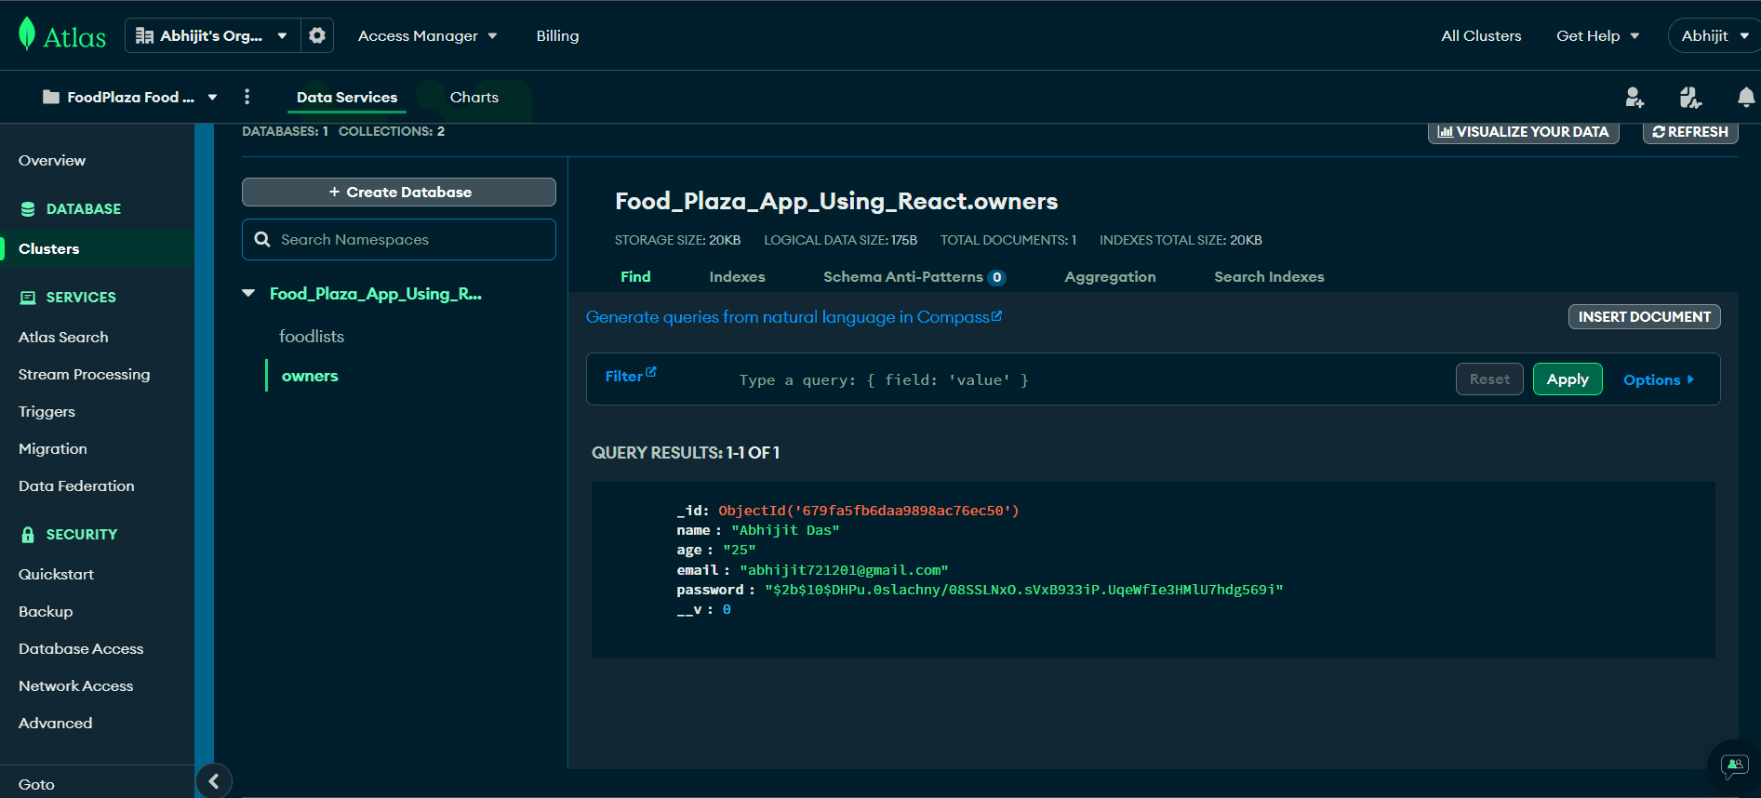Select the owners collection
This screenshot has height=798, width=1761.
(310, 376)
